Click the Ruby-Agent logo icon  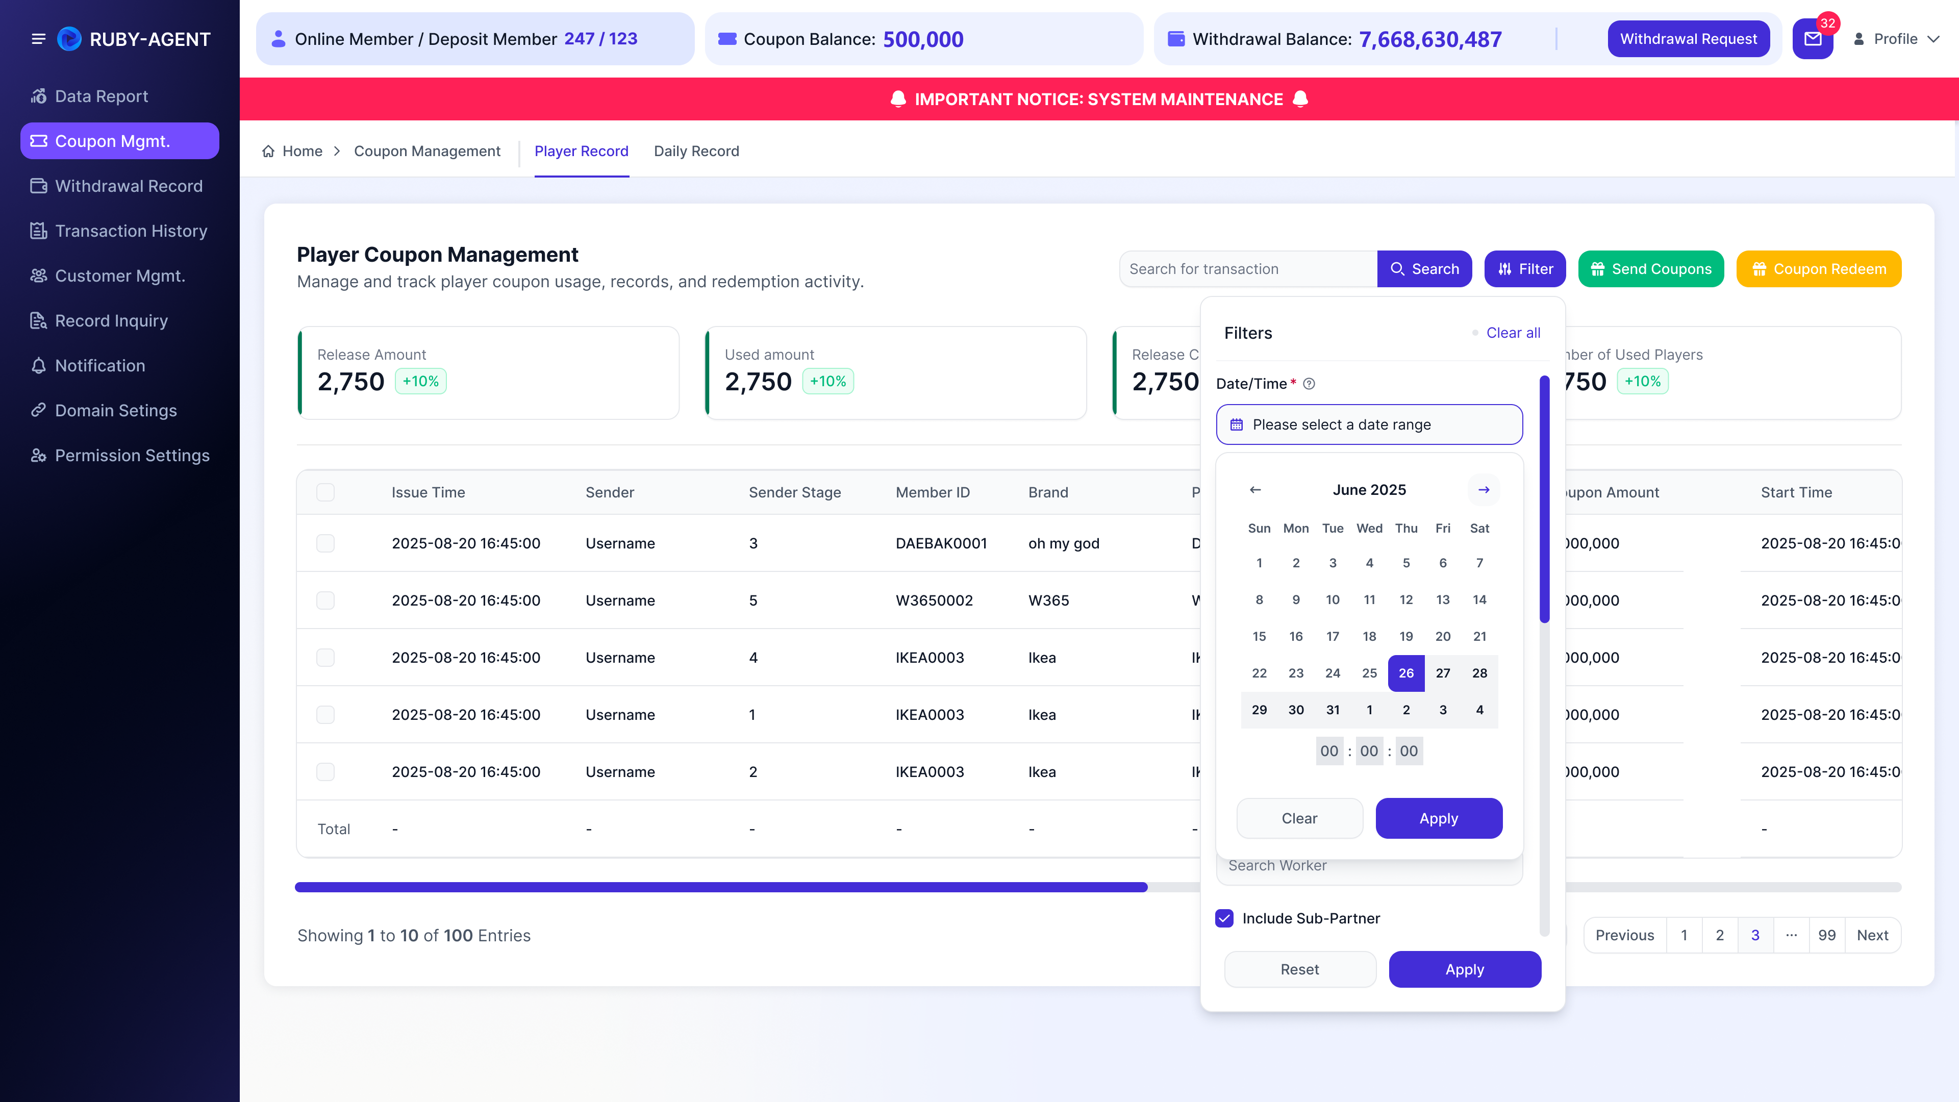point(69,39)
